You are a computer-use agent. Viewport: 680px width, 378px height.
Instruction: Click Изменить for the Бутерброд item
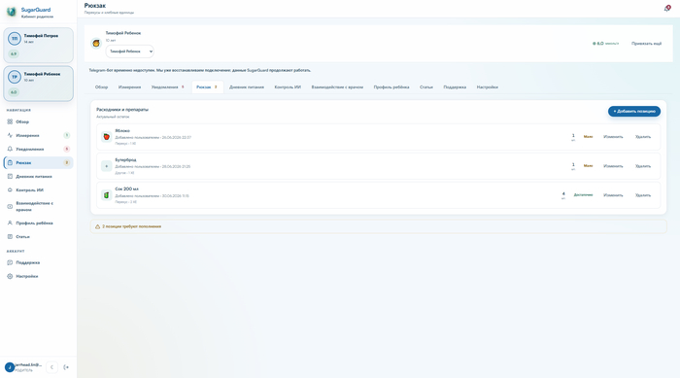[x=613, y=166]
